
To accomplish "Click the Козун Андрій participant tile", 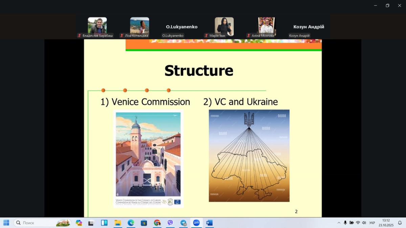I will 309,27.
